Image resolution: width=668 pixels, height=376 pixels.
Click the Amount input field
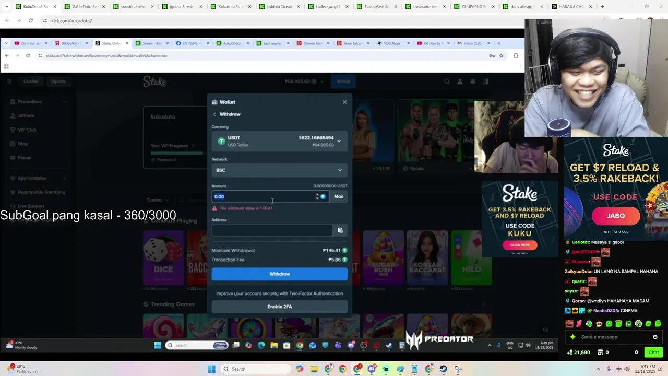point(264,196)
